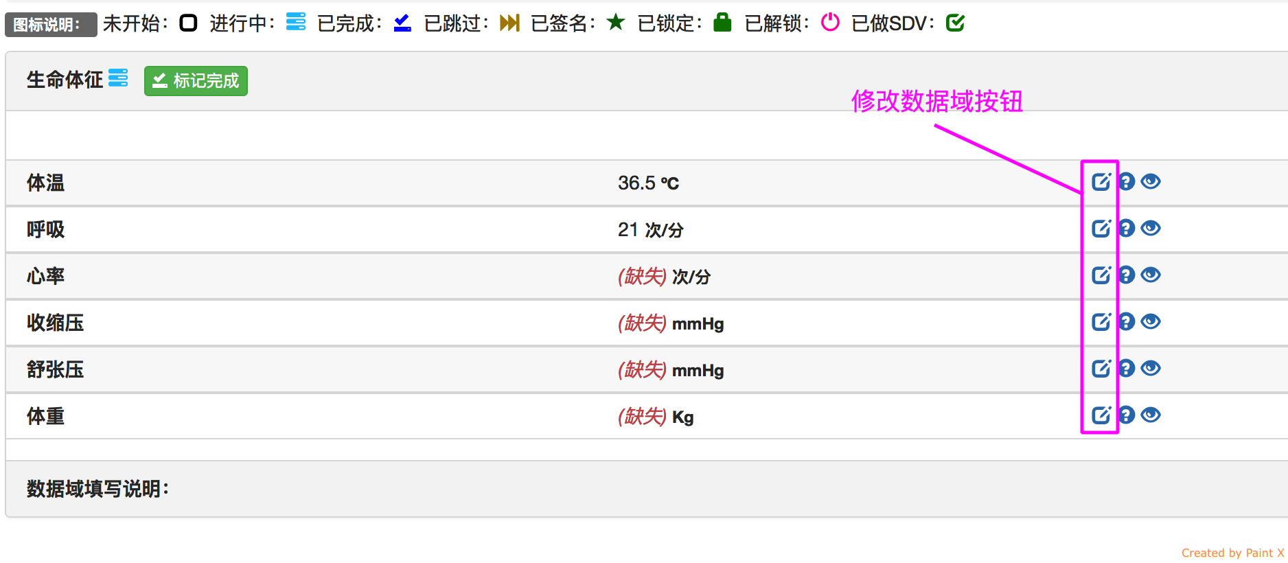Screen dimensions: 1288x563
Task: Show help for the 体重 field
Action: click(1127, 415)
